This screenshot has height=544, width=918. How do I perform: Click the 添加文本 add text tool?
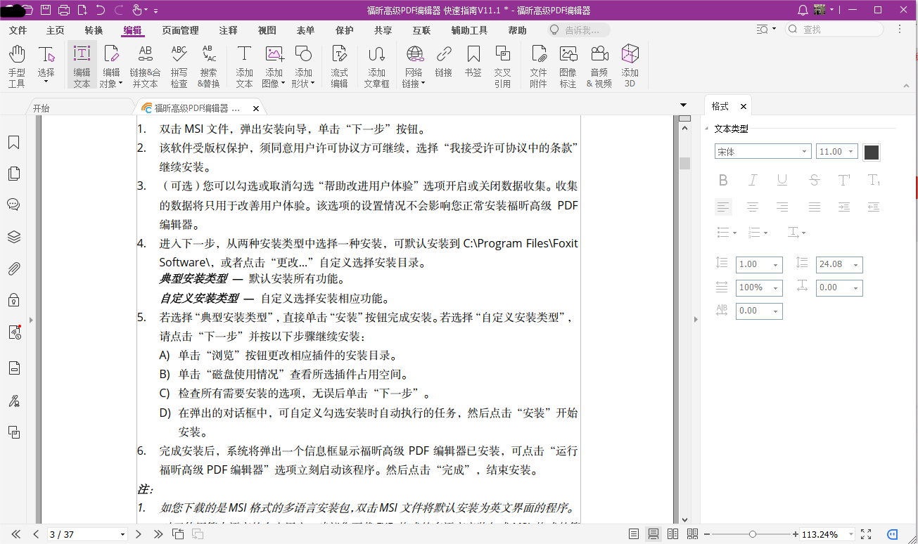pyautogui.click(x=244, y=66)
